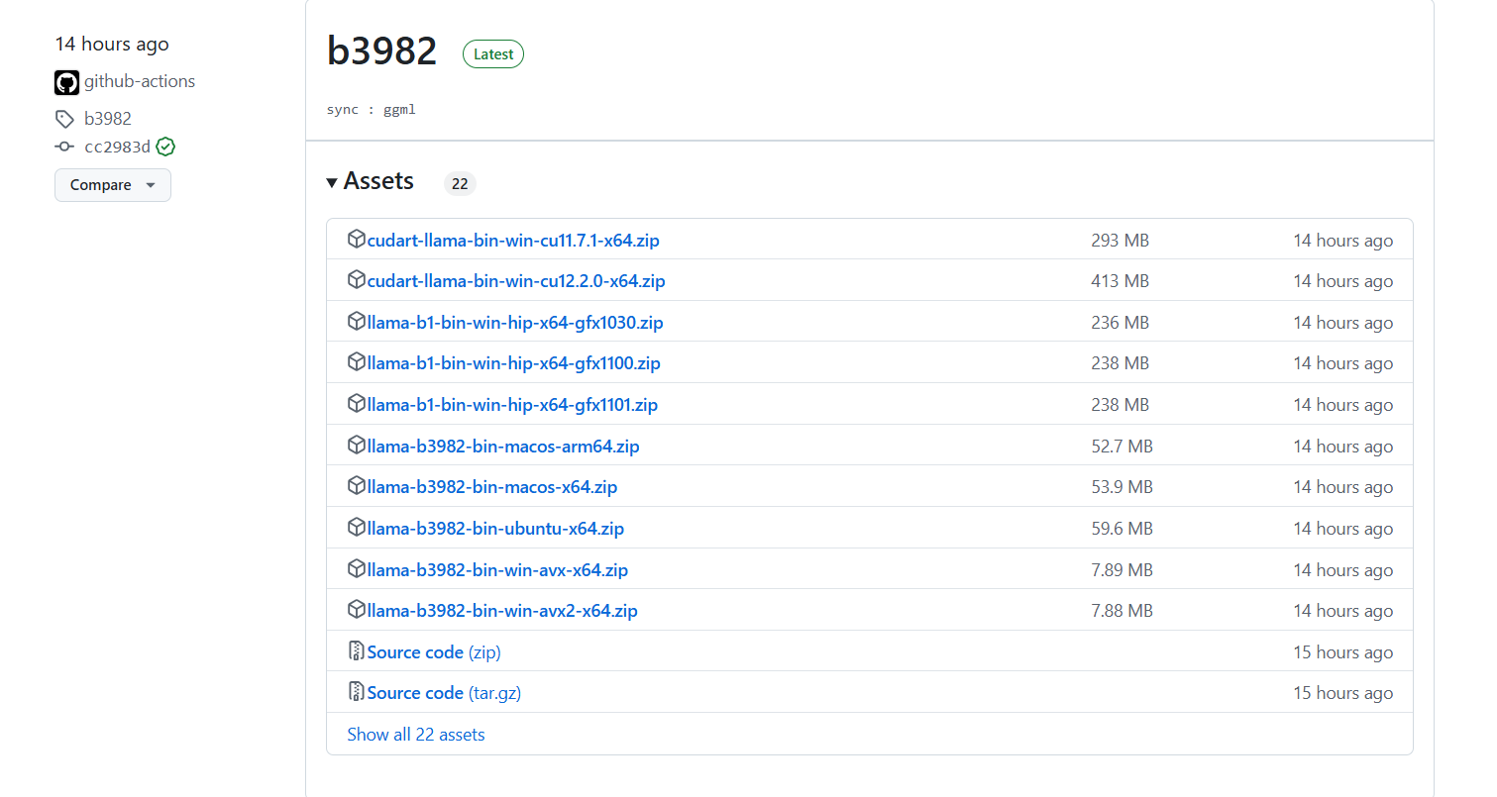Screen dimensions: 1497x797
Task: Download llama-b3982-bin-win-avx-x64.zip
Action: [x=497, y=570]
